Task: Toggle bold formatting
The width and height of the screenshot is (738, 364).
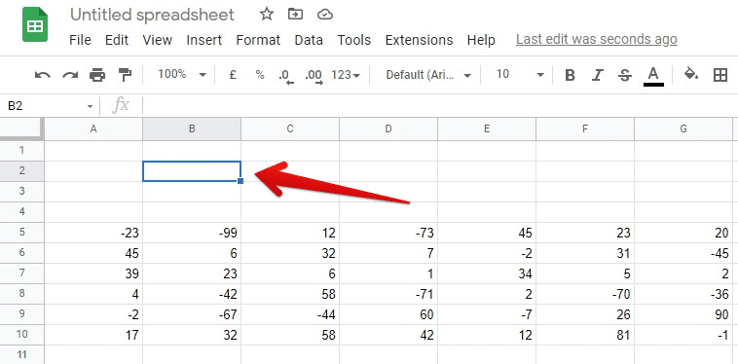Action: pos(570,75)
